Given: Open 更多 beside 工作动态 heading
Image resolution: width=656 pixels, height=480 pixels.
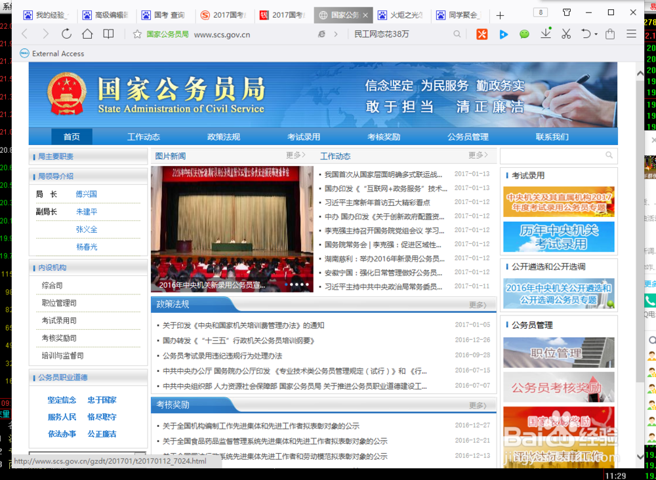Looking at the screenshot, I should point(478,155).
